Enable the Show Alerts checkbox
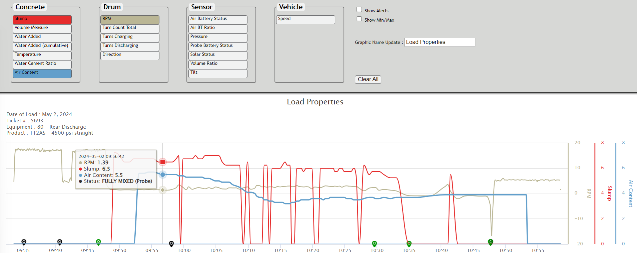 [359, 10]
